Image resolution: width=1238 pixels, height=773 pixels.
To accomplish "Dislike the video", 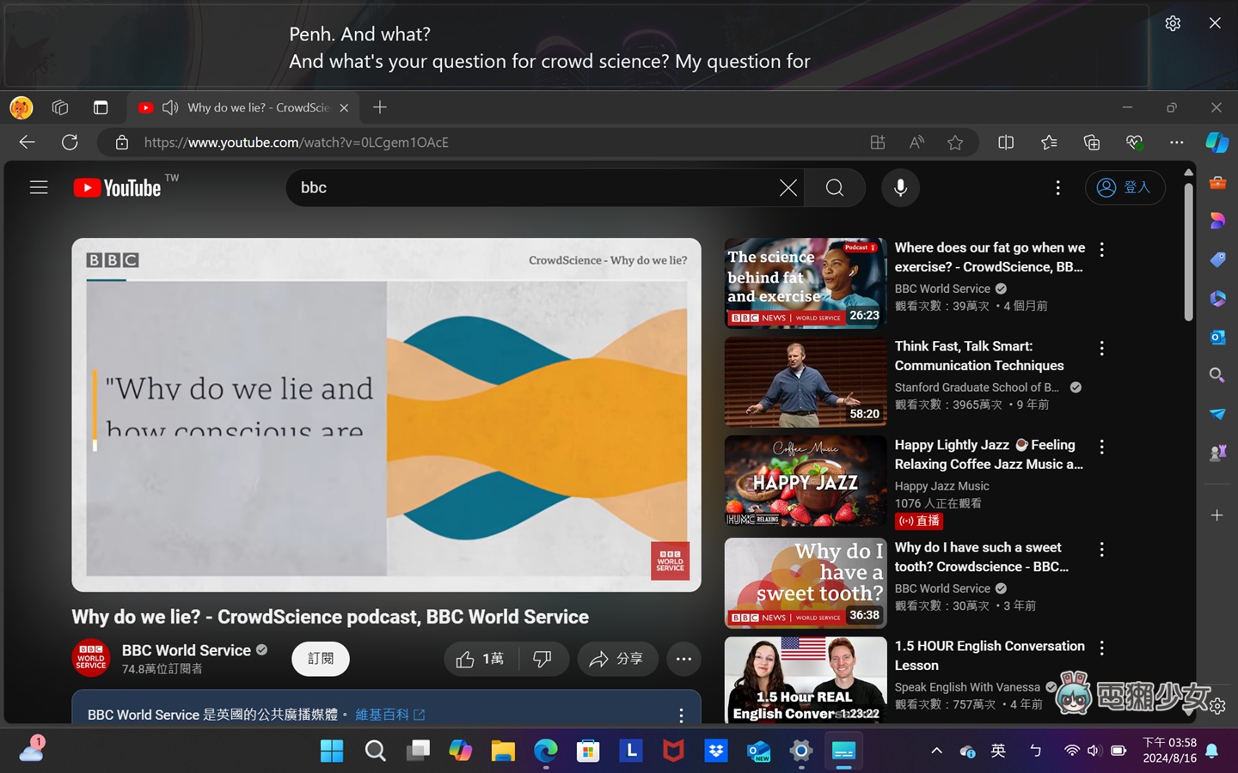I will click(x=542, y=659).
